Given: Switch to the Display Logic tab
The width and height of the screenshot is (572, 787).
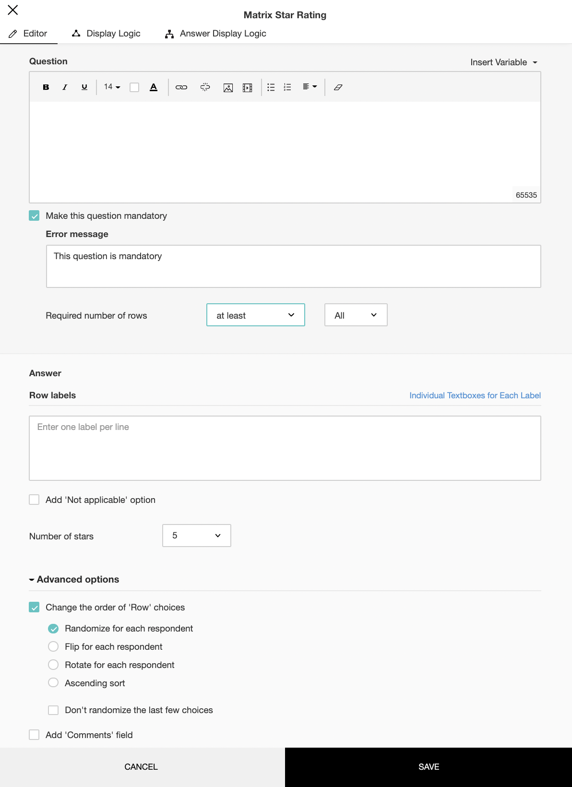Looking at the screenshot, I should [x=106, y=34].
